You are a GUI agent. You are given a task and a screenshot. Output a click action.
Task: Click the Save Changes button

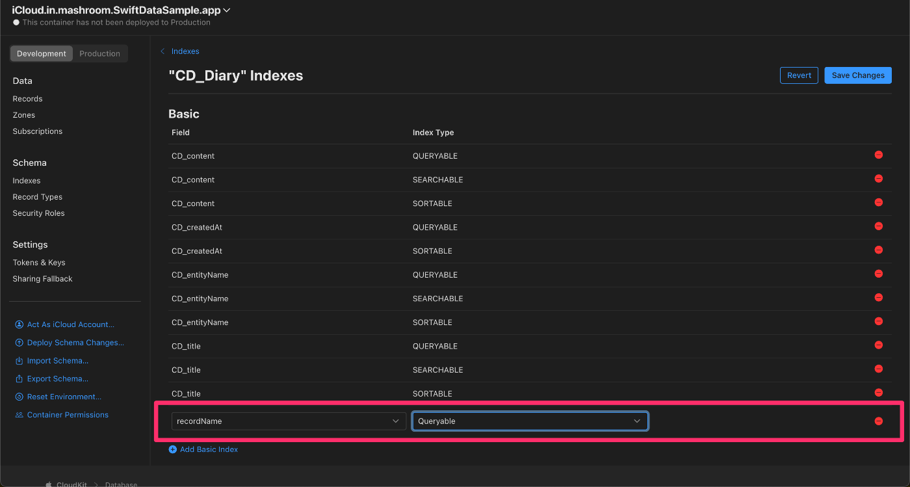[858, 75]
